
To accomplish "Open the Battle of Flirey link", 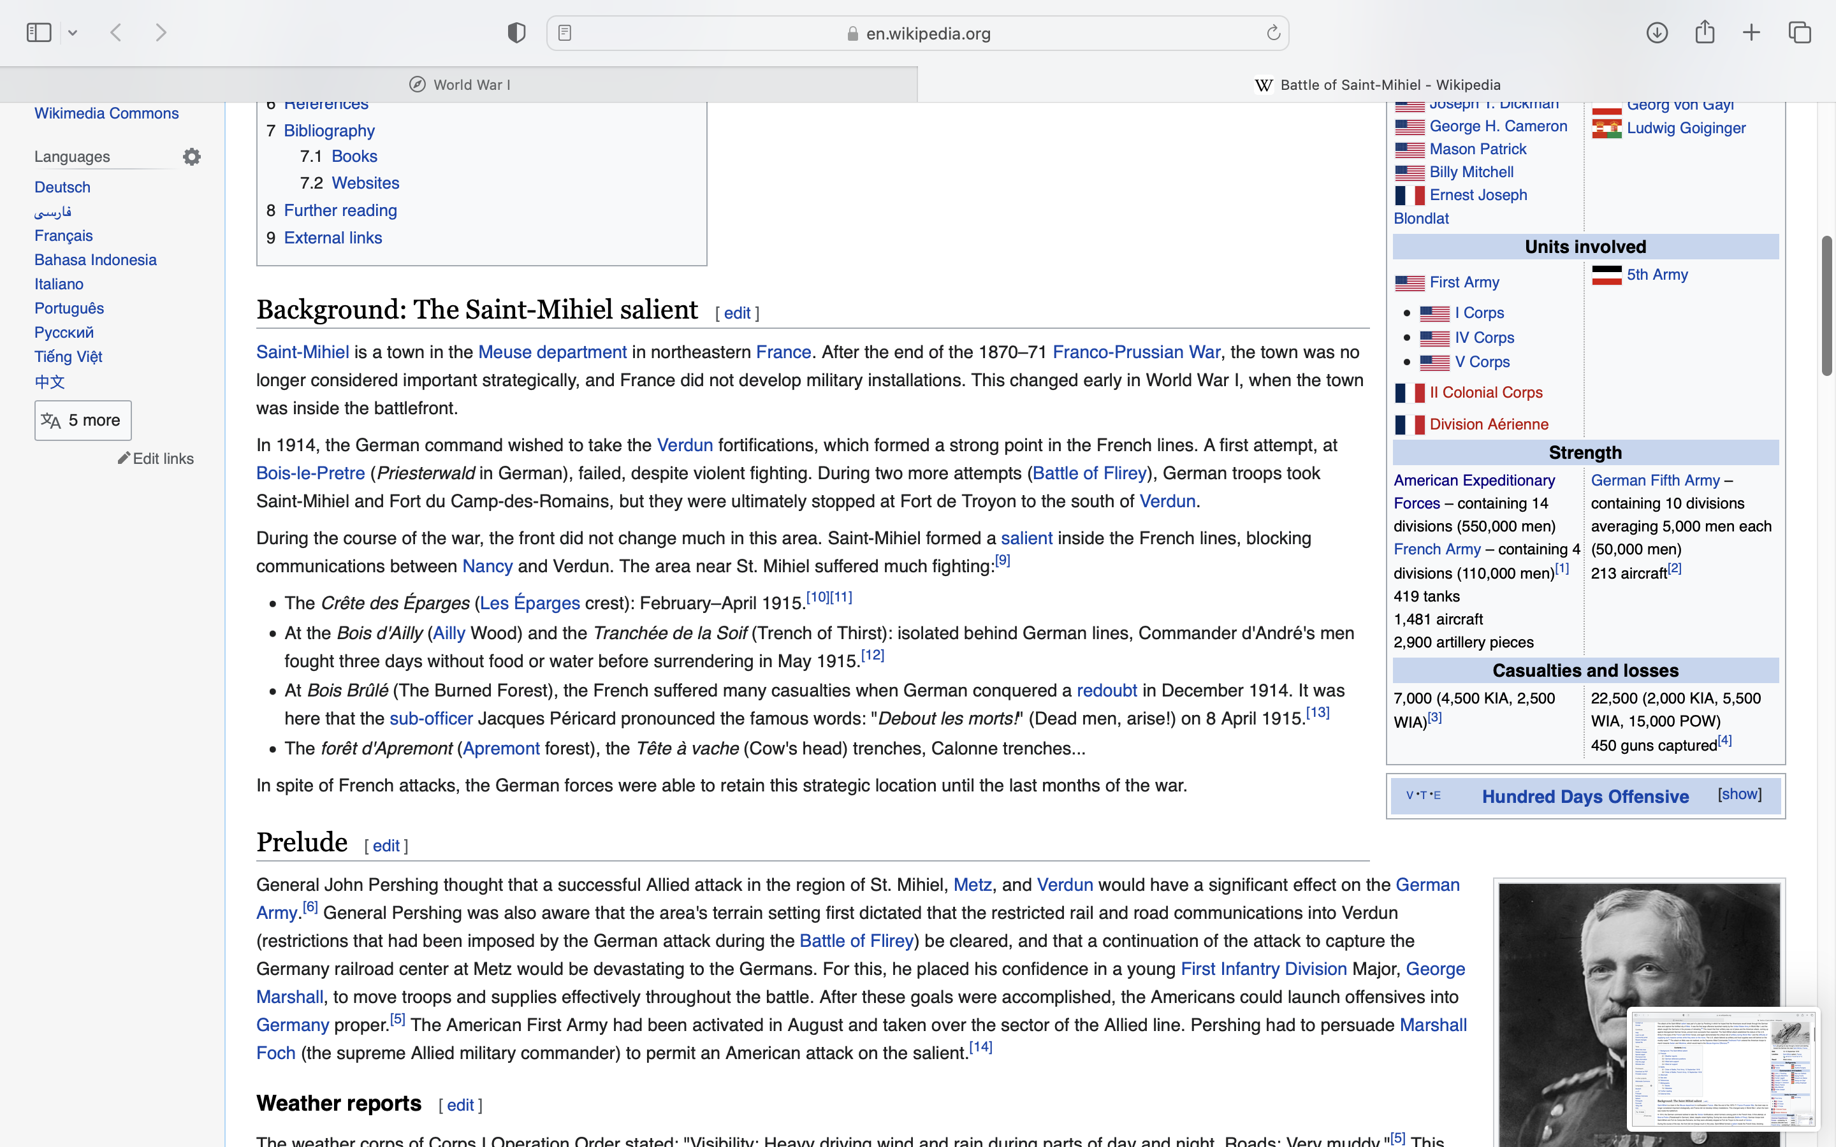I will coord(1089,473).
